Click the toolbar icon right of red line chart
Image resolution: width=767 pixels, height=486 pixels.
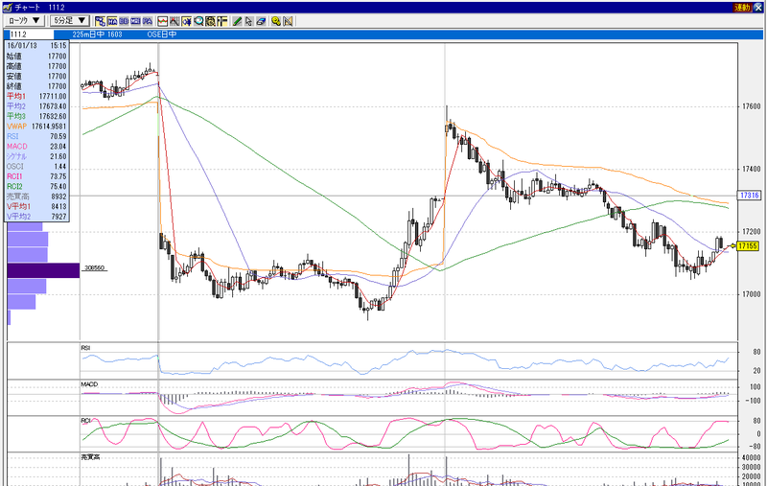click(x=174, y=21)
